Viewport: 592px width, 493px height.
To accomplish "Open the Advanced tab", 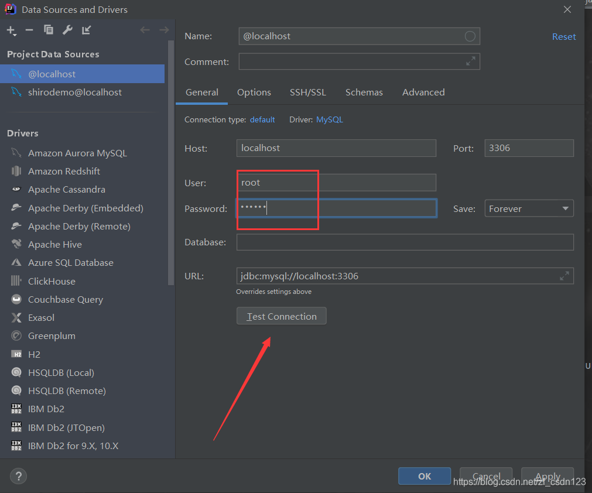I will pos(423,93).
